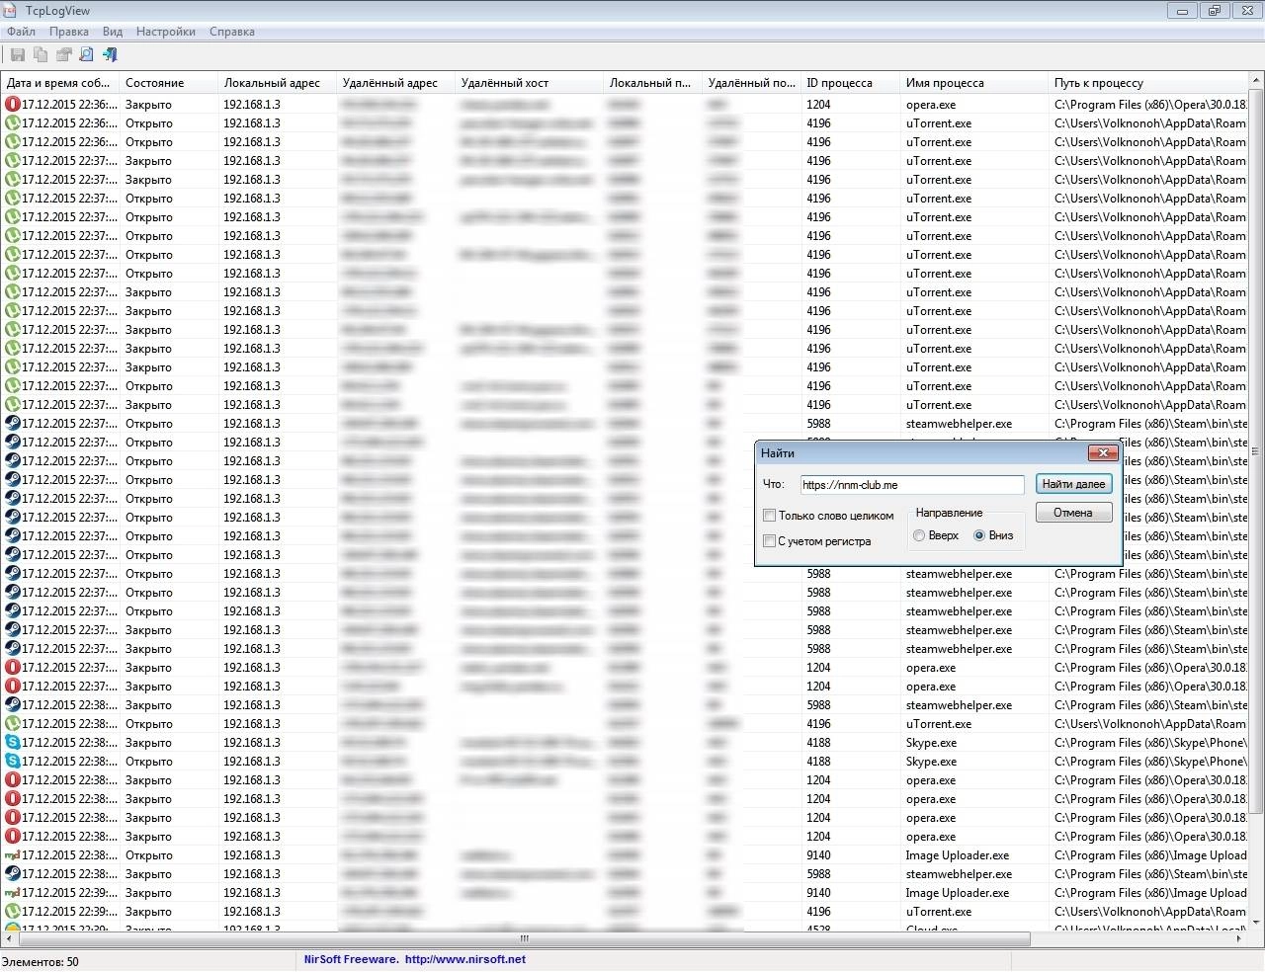The image size is (1265, 972).
Task: Click the horizontal scrollbar thumb
Action: [524, 938]
